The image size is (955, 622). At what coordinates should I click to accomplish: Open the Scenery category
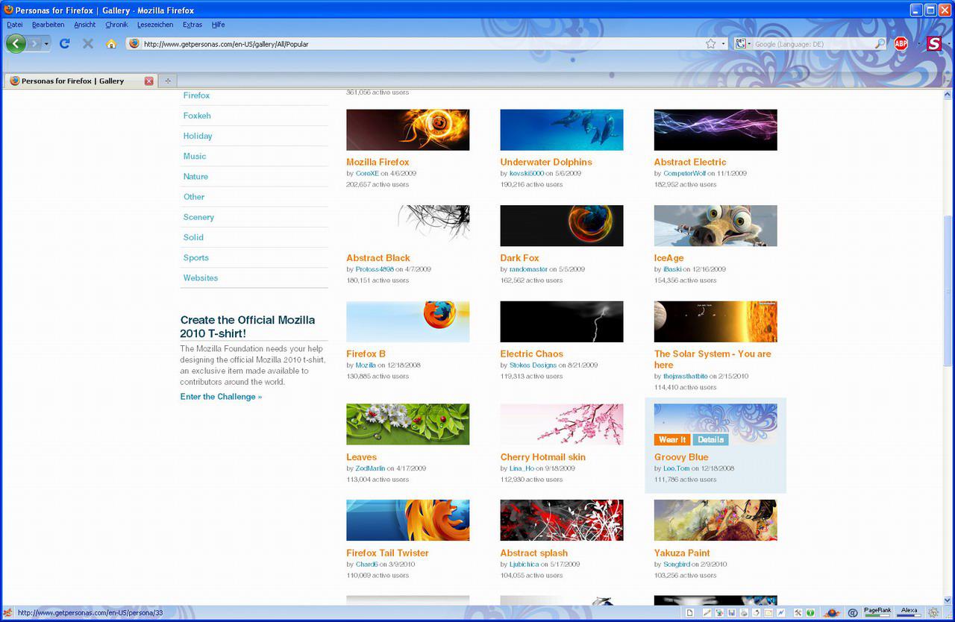198,217
